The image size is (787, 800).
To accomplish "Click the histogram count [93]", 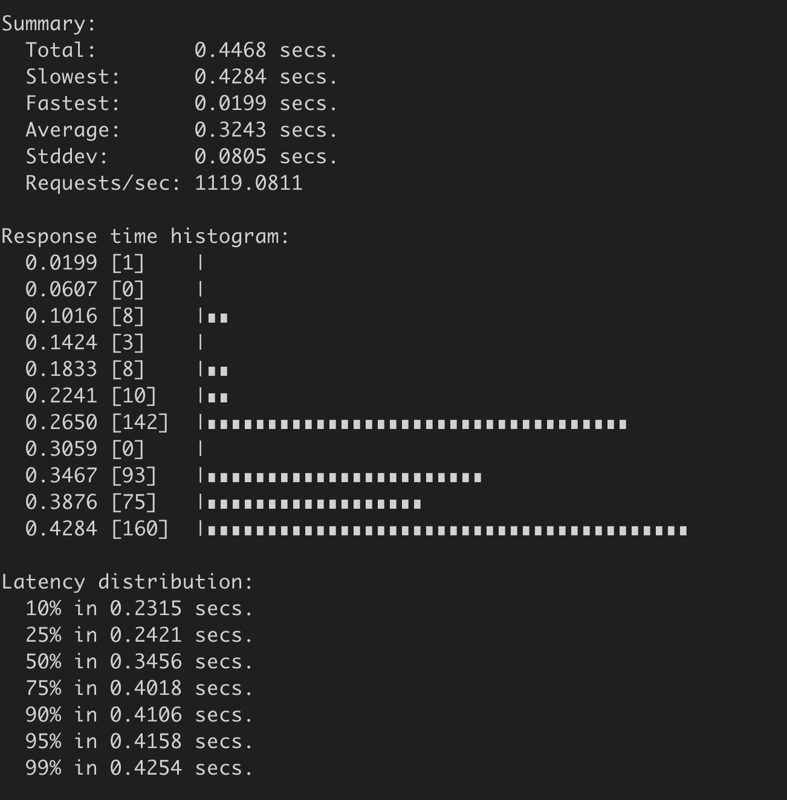I will coord(134,476).
